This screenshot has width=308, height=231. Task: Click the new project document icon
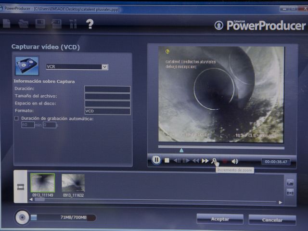click(x=7, y=24)
